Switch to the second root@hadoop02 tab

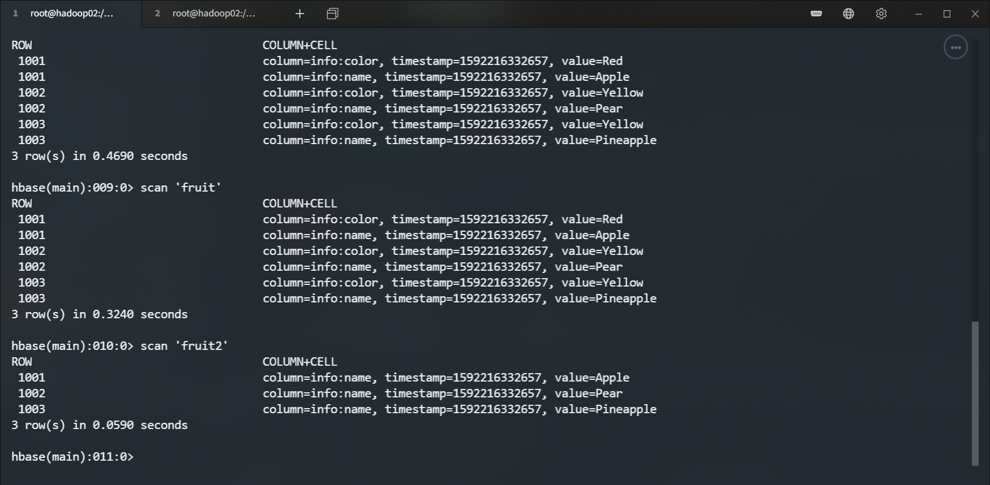[x=213, y=14]
